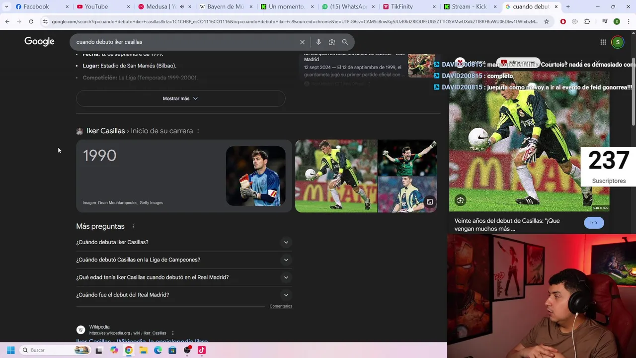Open options next to Inicio de su carrera

click(198, 131)
